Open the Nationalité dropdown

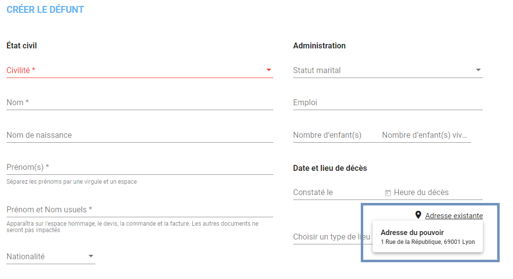pos(51,256)
